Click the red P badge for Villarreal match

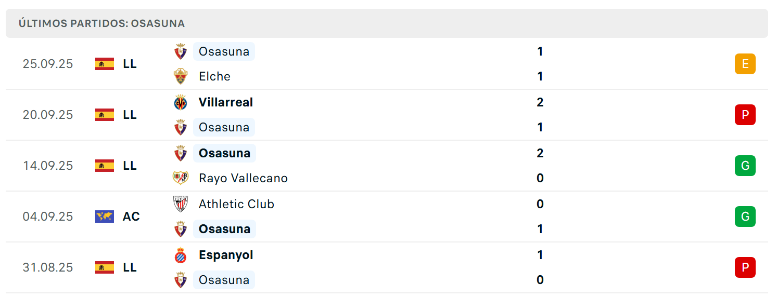[745, 115]
